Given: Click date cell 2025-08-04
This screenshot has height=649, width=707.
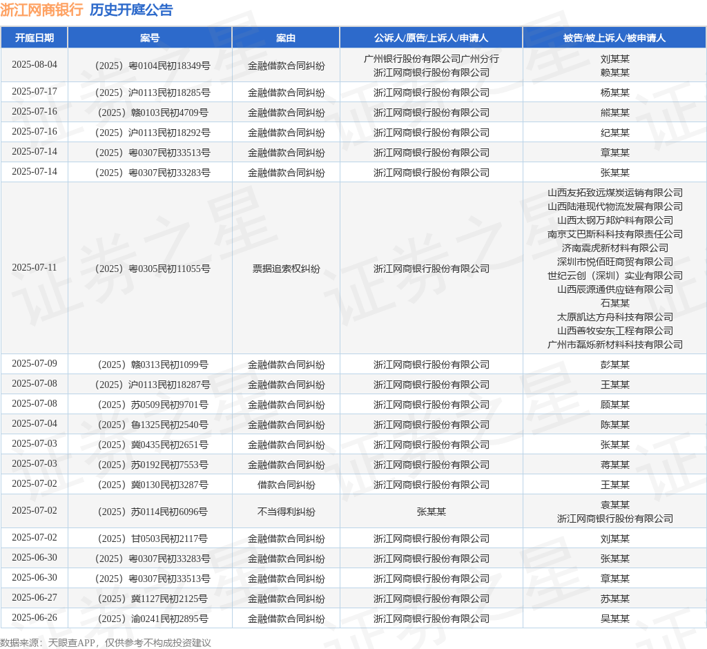Looking at the screenshot, I should 35,65.
